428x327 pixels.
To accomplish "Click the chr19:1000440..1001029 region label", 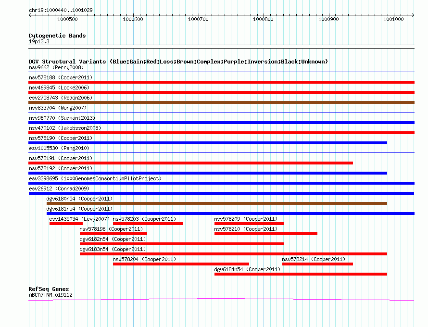I will pos(61,10).
